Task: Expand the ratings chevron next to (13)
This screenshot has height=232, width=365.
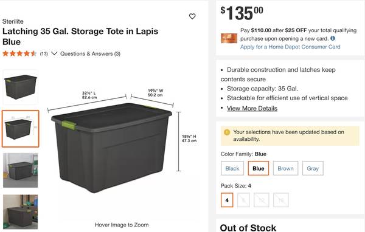Action: pyautogui.click(x=54, y=53)
